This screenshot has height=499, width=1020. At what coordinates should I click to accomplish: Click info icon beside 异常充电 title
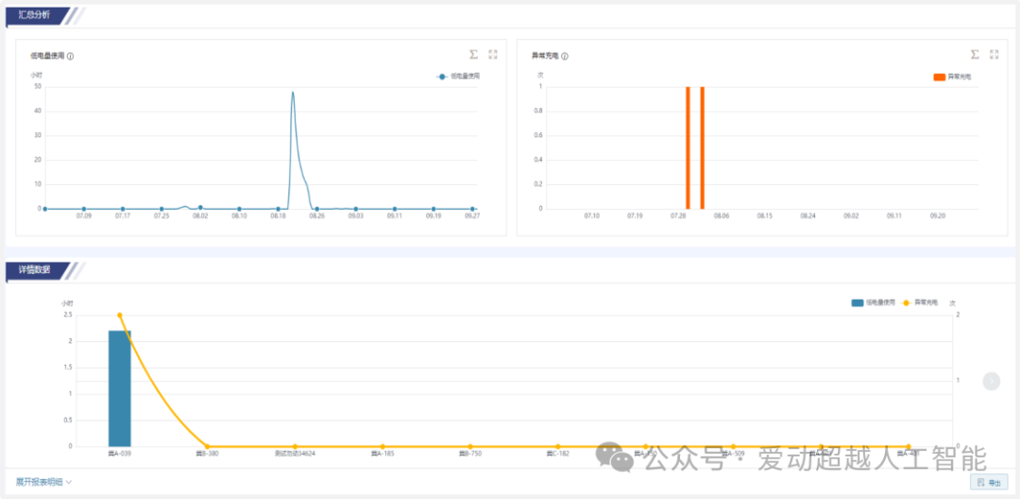pos(566,57)
